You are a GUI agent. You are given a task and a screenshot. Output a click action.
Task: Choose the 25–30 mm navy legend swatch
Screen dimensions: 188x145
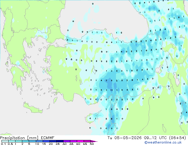pos(60,141)
